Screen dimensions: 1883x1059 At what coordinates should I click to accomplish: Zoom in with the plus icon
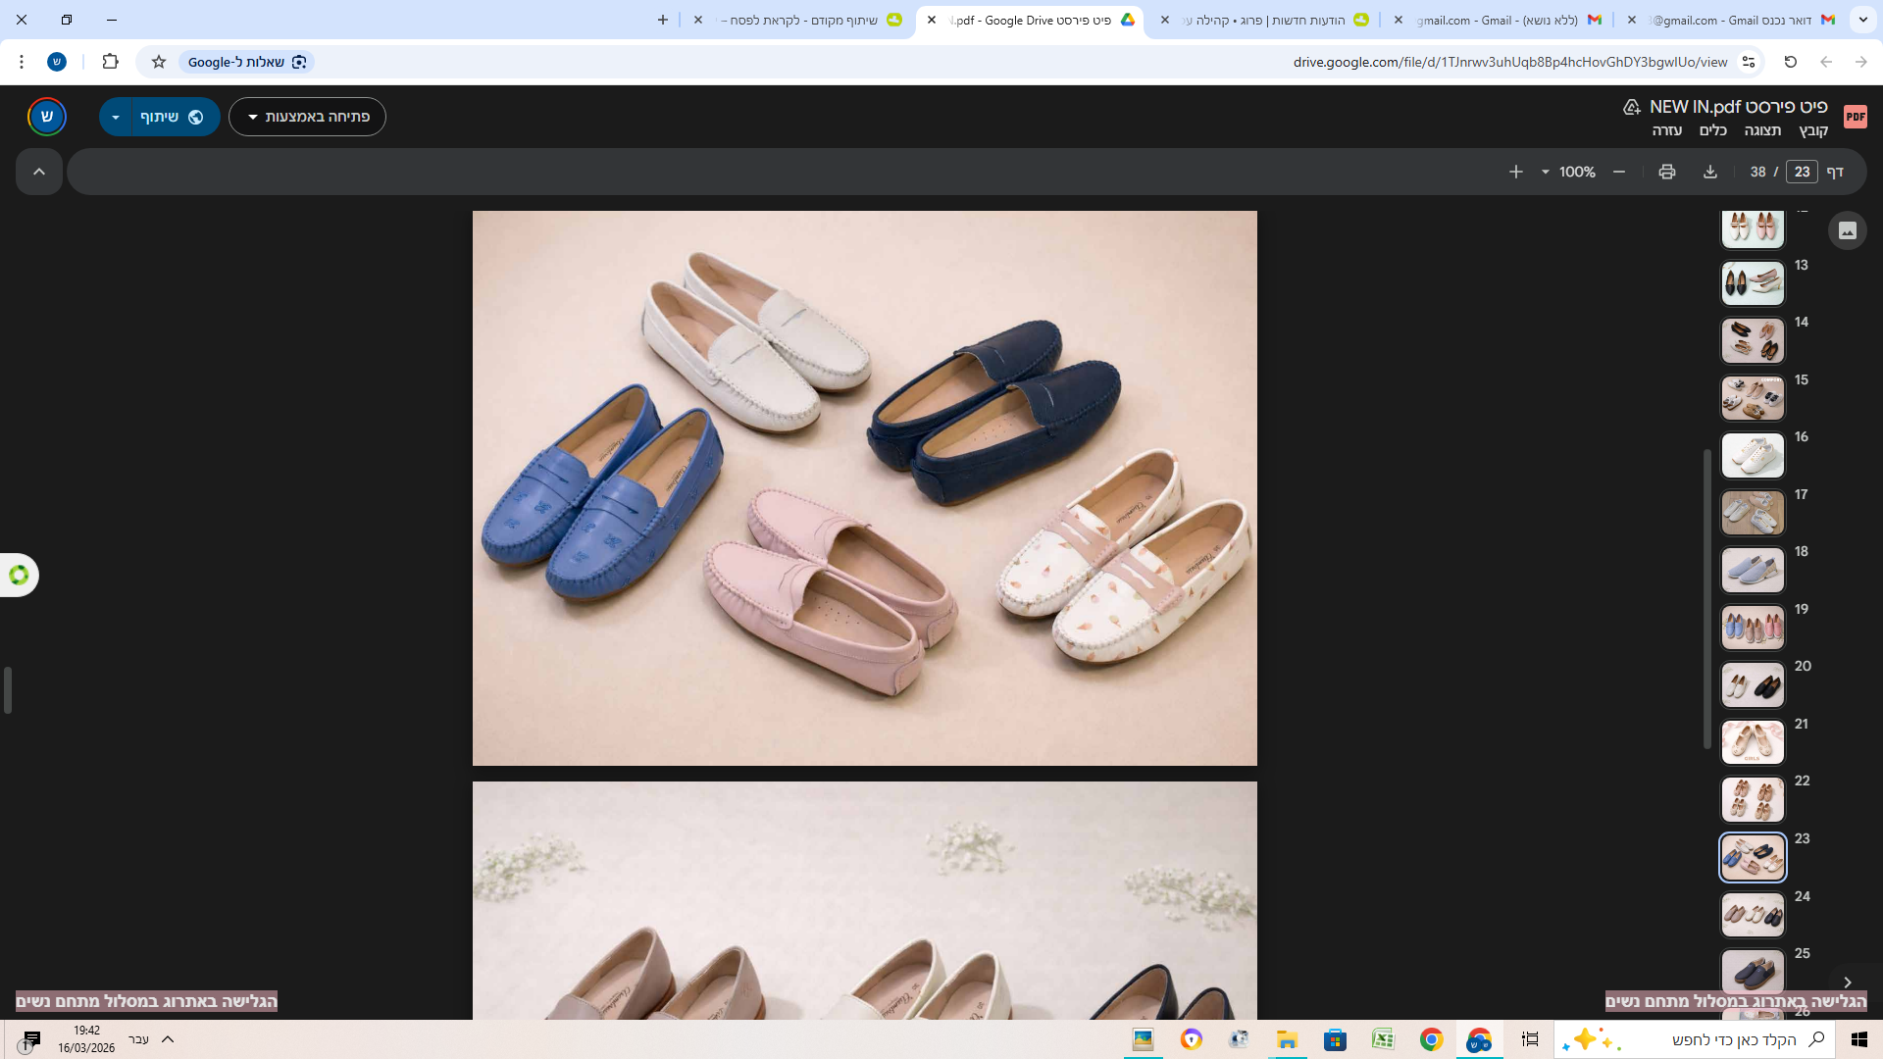click(x=1515, y=172)
